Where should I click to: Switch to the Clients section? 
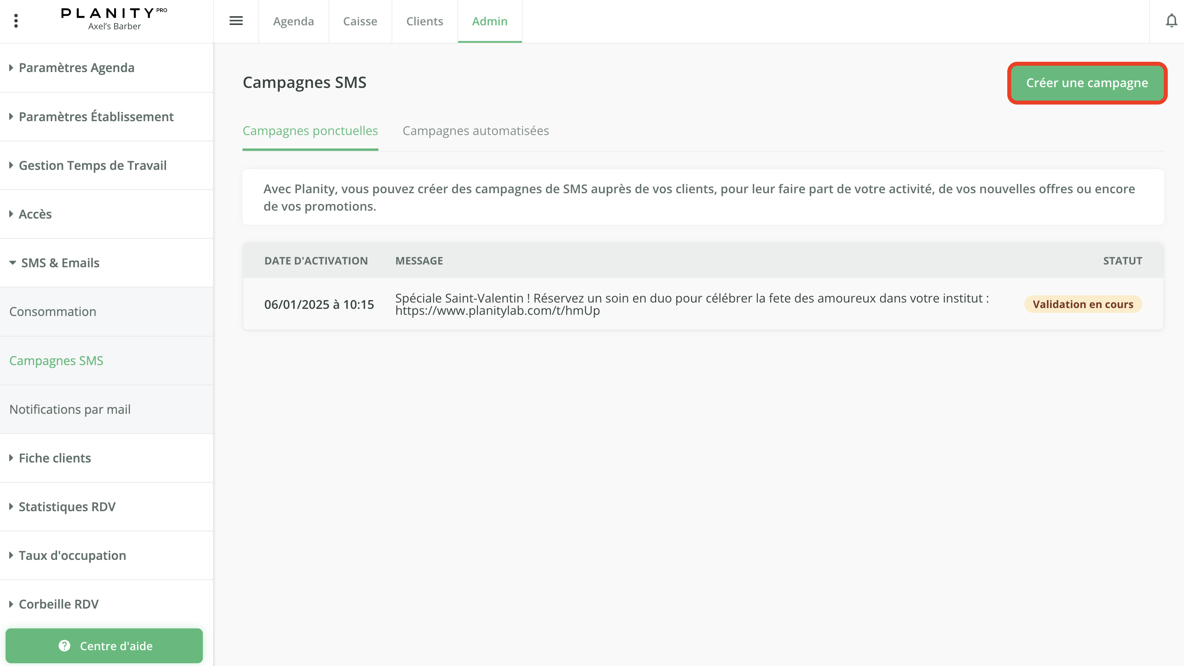pos(424,21)
